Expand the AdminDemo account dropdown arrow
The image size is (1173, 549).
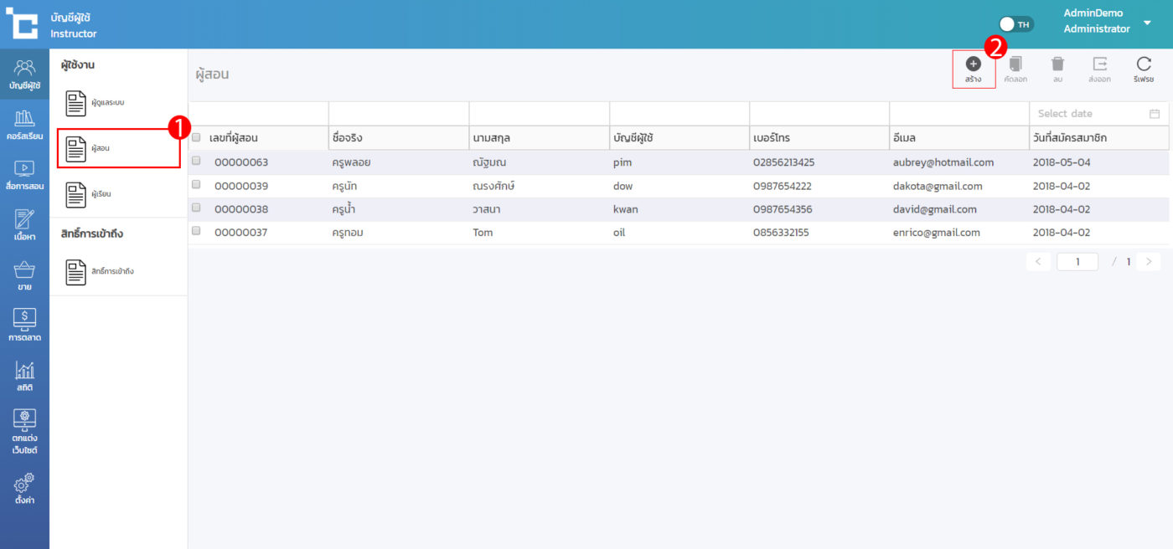pyautogui.click(x=1147, y=23)
